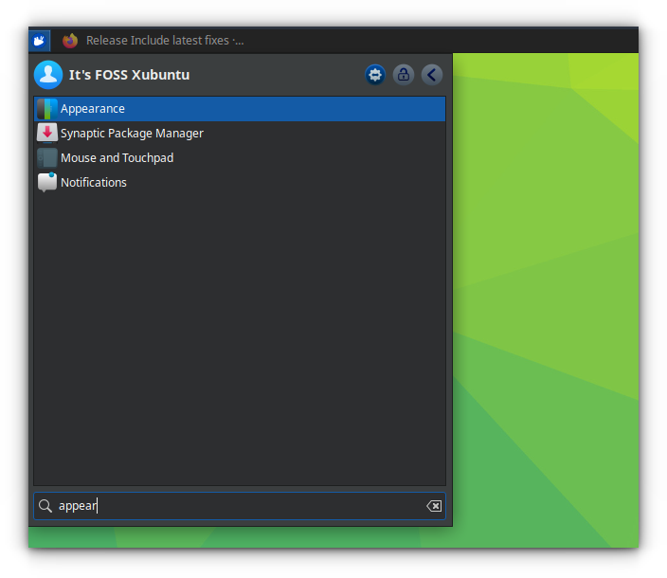The image size is (667, 578).
Task: Click the user avatar icon
Action: (48, 75)
